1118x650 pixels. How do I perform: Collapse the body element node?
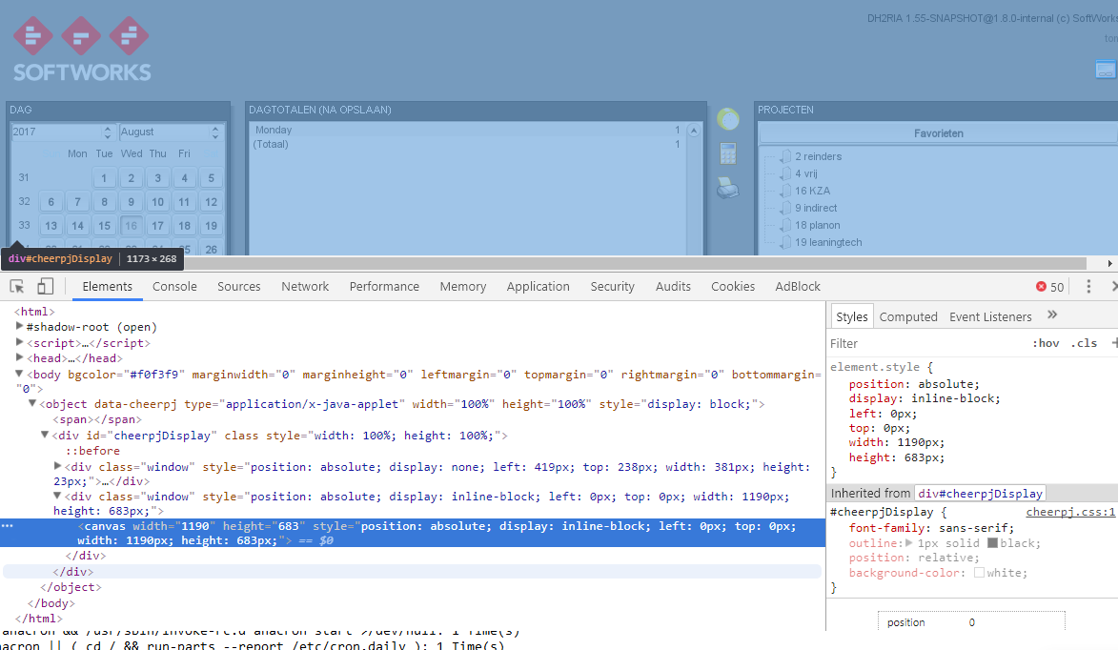(x=19, y=374)
